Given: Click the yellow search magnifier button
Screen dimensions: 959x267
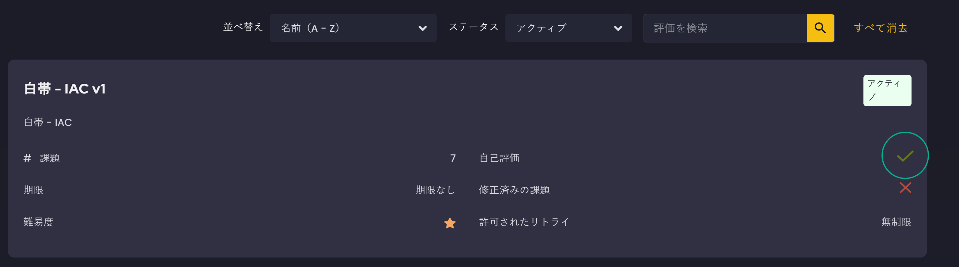Looking at the screenshot, I should [x=820, y=28].
